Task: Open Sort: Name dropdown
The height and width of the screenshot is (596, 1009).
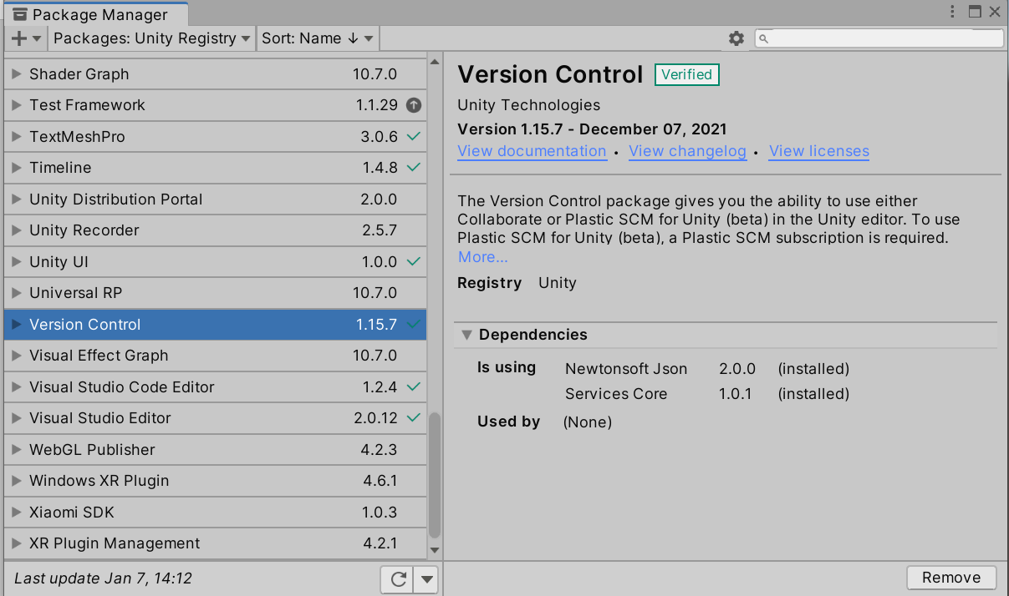Action: (318, 38)
